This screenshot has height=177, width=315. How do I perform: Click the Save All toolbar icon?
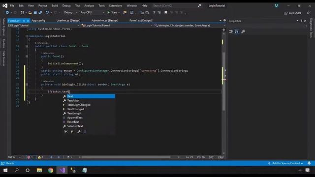click(x=40, y=12)
